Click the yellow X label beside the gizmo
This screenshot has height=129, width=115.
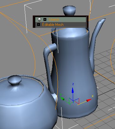93,96
